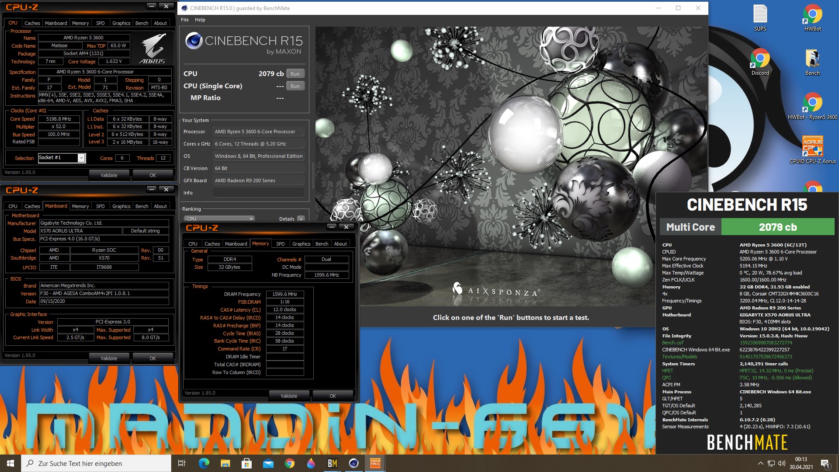
Task: Open the SUPS file on the desktop
Action: 760,17
